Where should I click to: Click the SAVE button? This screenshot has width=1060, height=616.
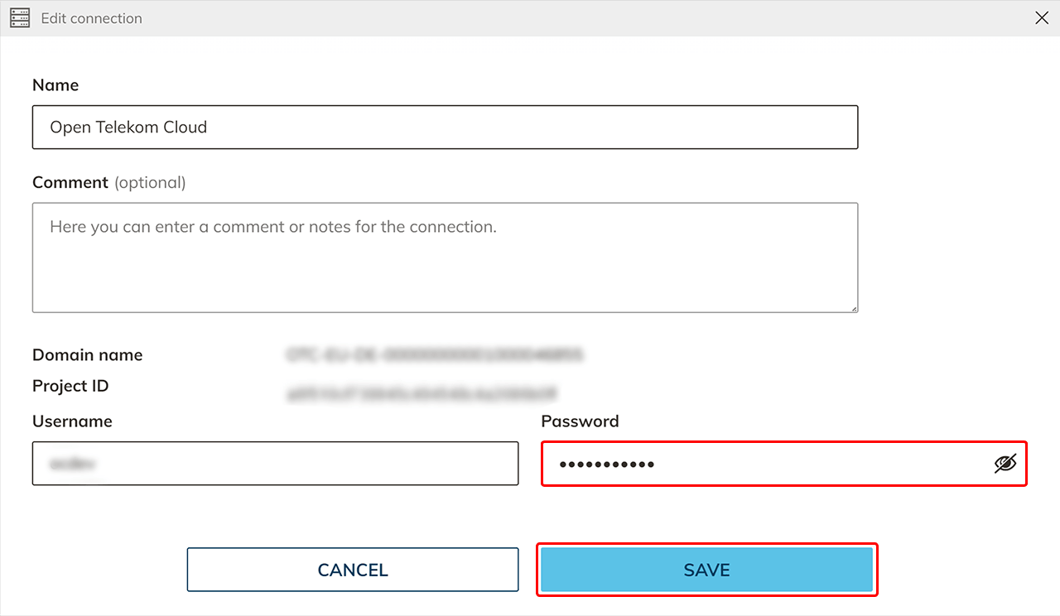tap(706, 570)
